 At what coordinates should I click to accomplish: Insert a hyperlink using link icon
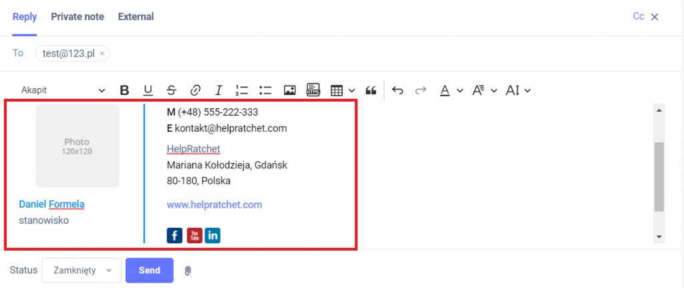pyautogui.click(x=195, y=90)
